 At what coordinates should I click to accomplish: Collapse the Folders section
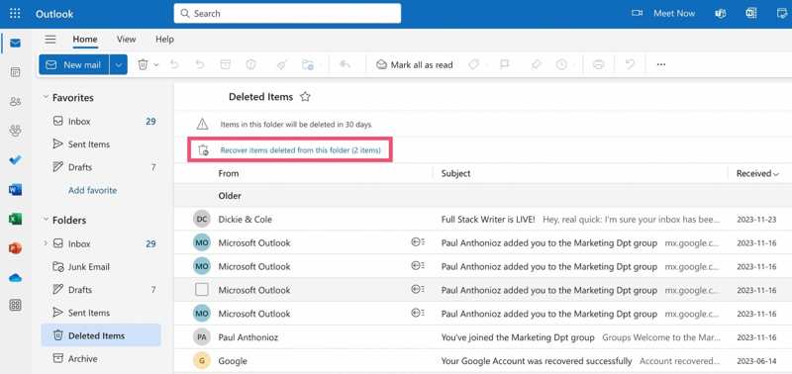(x=46, y=220)
